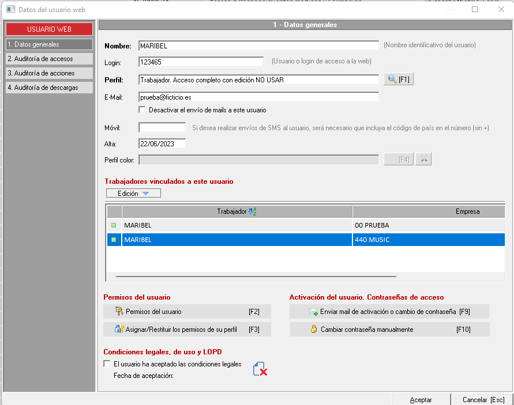Sort by the Trabajador column A-Z icon
The width and height of the screenshot is (514, 405).
tap(252, 211)
